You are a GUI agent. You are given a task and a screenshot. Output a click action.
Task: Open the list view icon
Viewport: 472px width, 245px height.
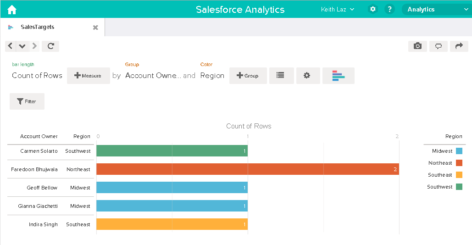click(281, 76)
